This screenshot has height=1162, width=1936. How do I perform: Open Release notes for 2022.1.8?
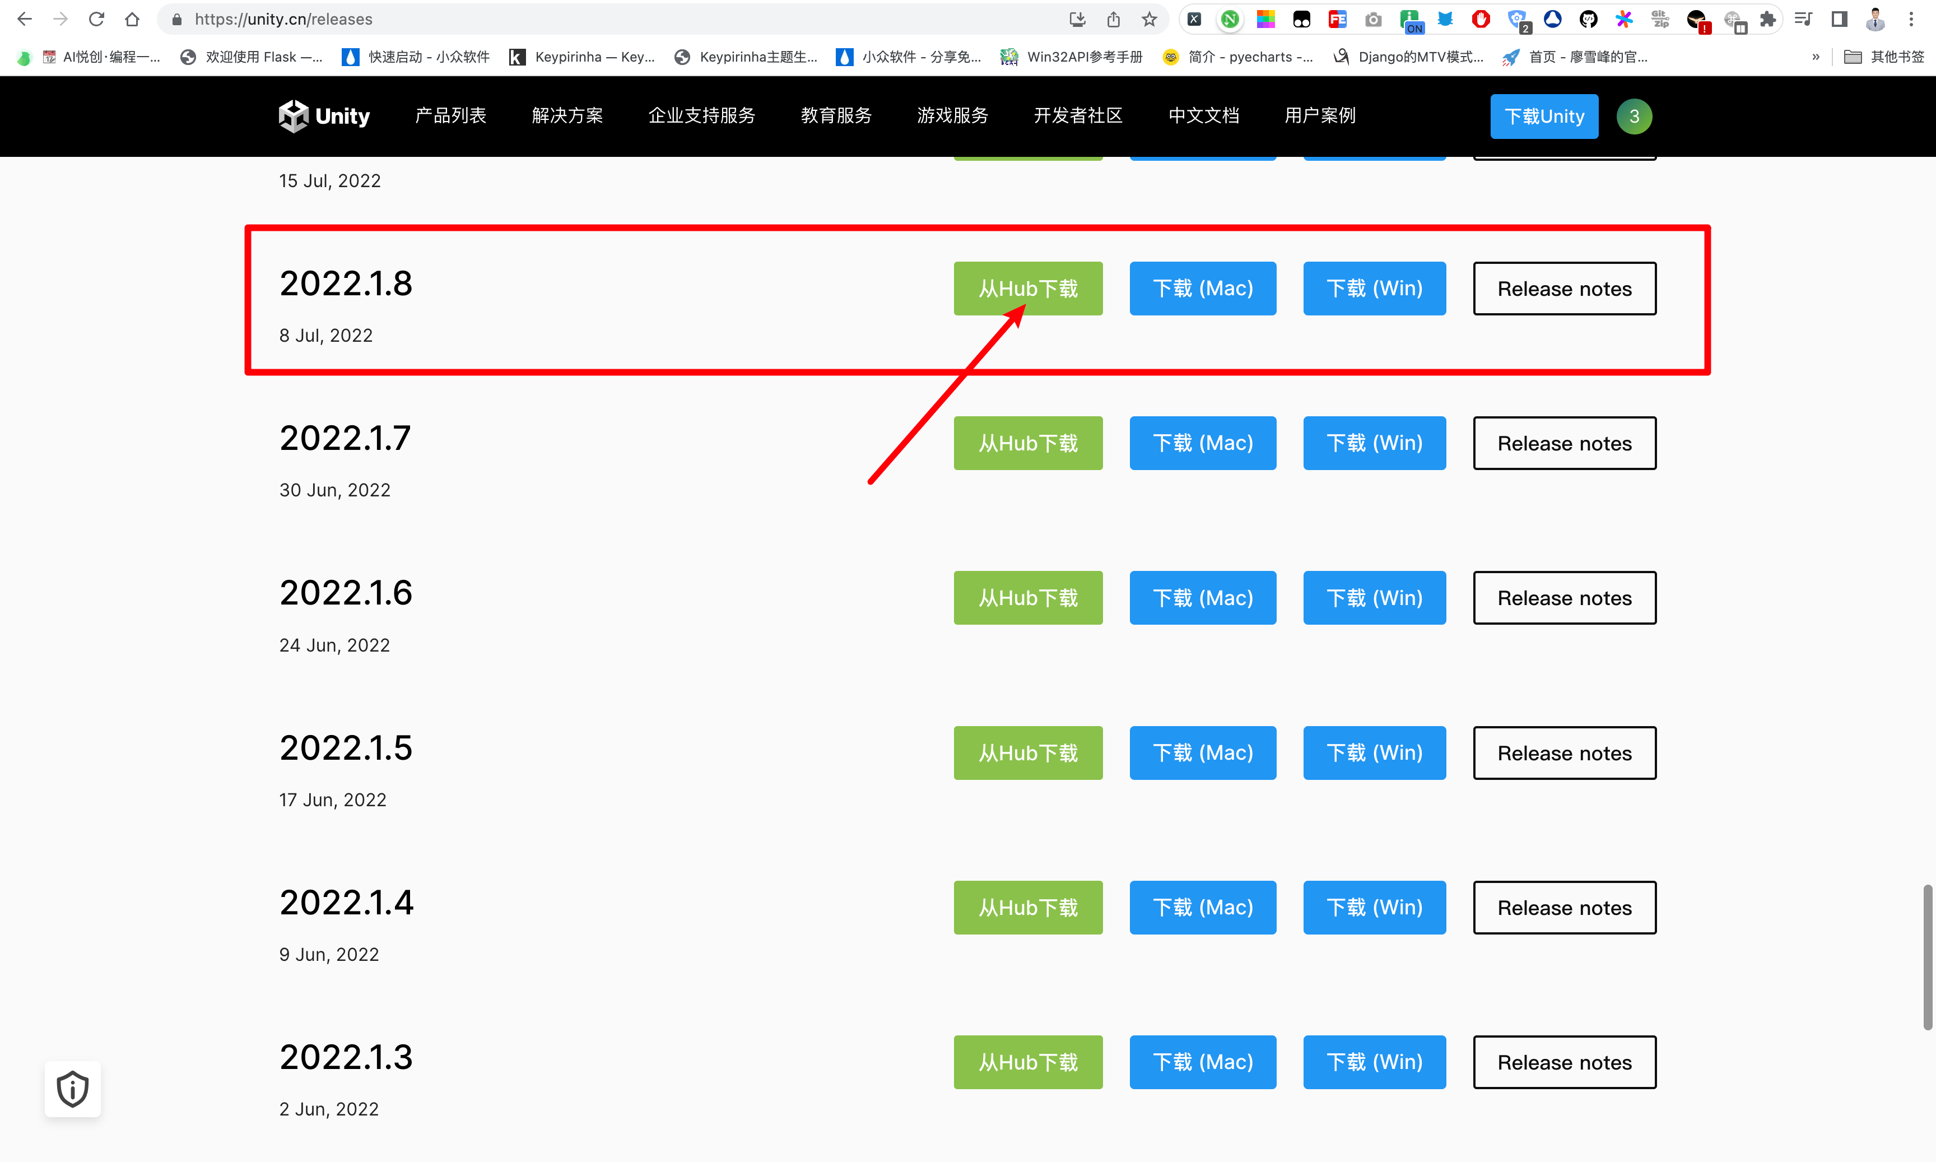(1565, 288)
